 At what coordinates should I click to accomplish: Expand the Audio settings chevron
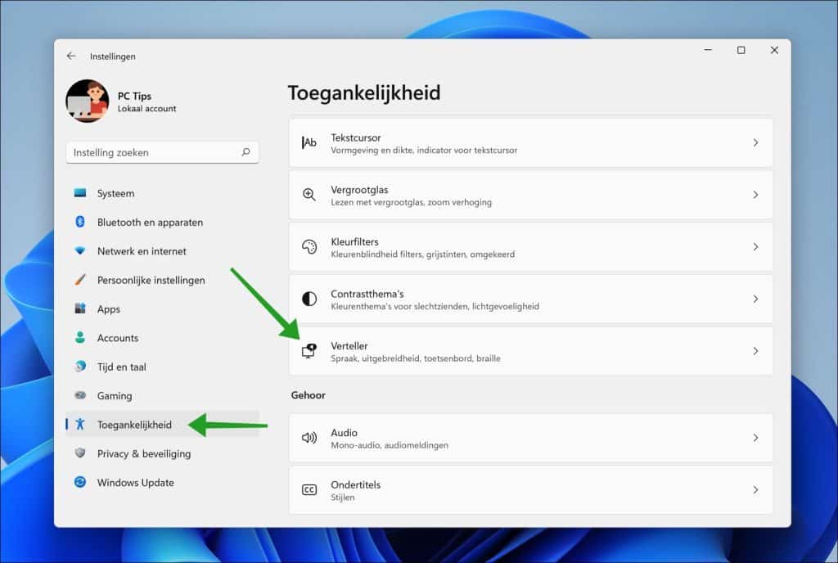[755, 438]
